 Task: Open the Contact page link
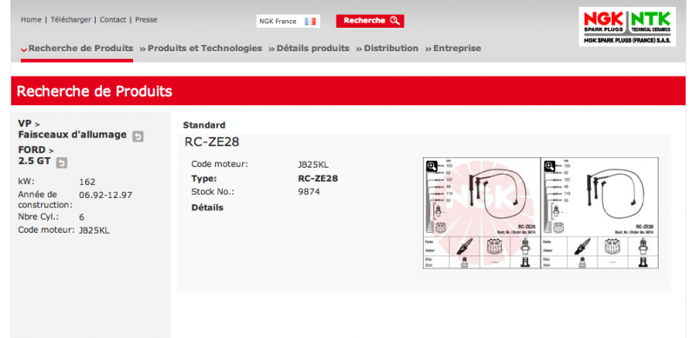[113, 19]
